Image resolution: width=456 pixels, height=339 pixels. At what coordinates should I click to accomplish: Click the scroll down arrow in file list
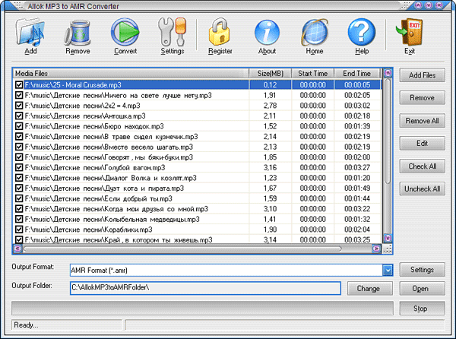(x=388, y=238)
